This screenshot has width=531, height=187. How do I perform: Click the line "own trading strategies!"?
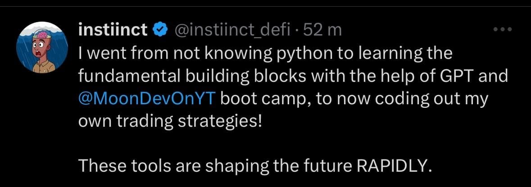tap(170, 122)
